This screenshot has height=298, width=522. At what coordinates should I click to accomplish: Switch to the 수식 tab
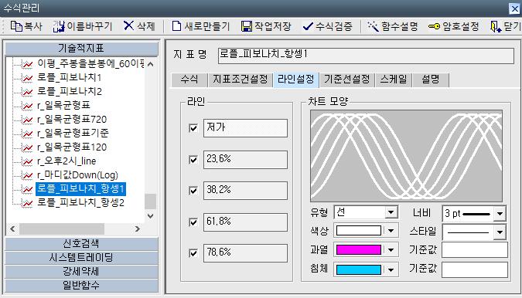(x=189, y=80)
